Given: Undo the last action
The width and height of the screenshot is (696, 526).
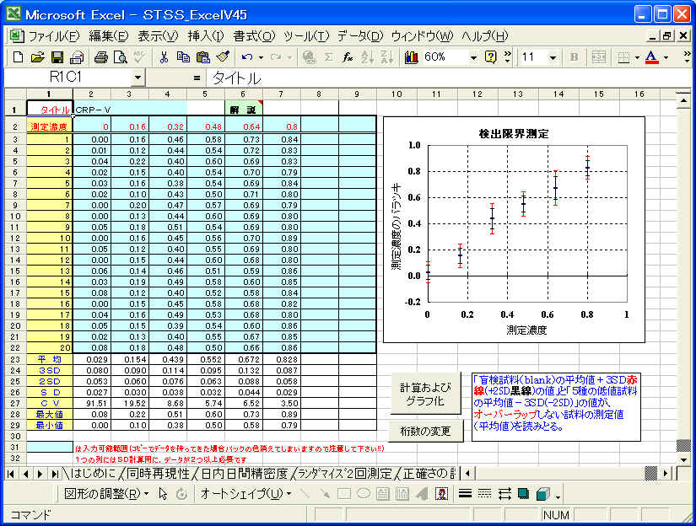Looking at the screenshot, I should pyautogui.click(x=247, y=57).
